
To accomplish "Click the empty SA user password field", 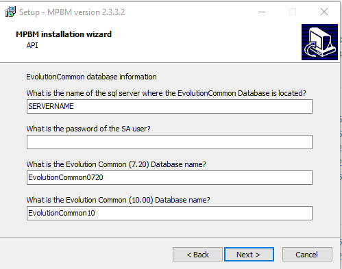I will coord(169,142).
